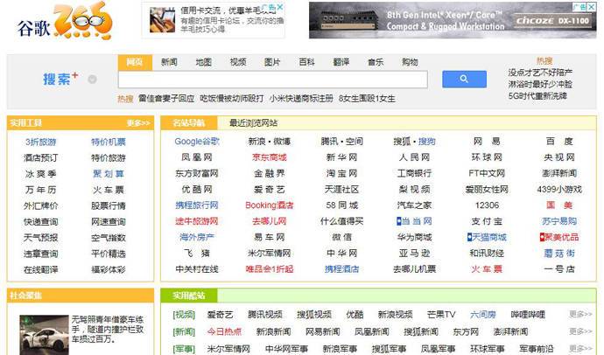Open the Google谷歌 site link

point(197,141)
